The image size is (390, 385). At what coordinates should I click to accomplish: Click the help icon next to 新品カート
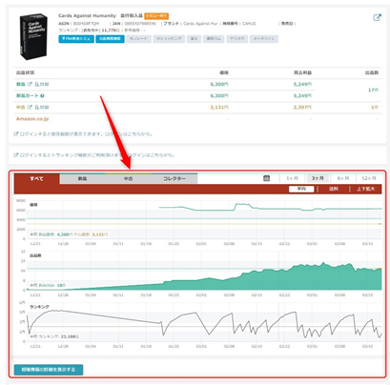42,95
